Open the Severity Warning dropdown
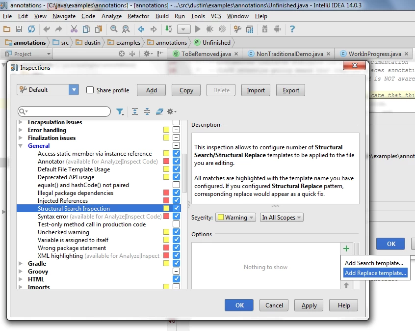 pos(235,218)
